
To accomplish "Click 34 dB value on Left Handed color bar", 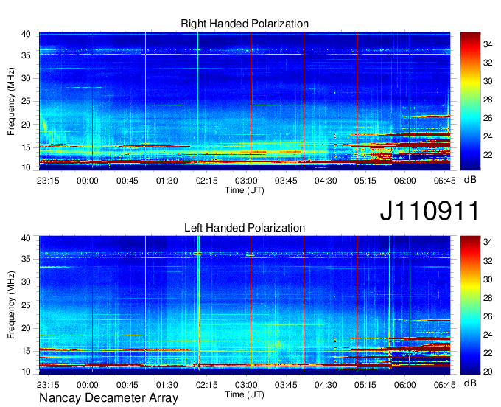I will tap(488, 242).
